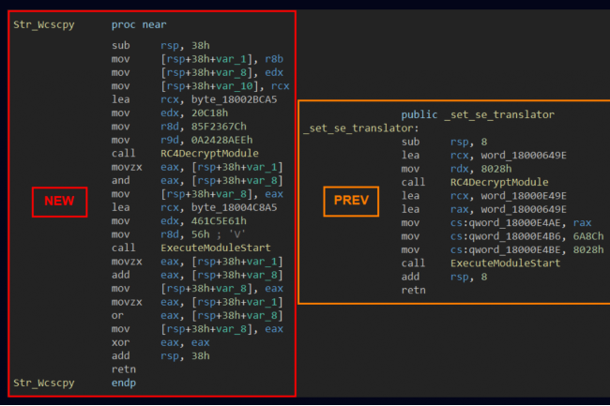Click ExecuteModuleStart call in PREV panel
The width and height of the screenshot is (610, 406).
point(499,263)
